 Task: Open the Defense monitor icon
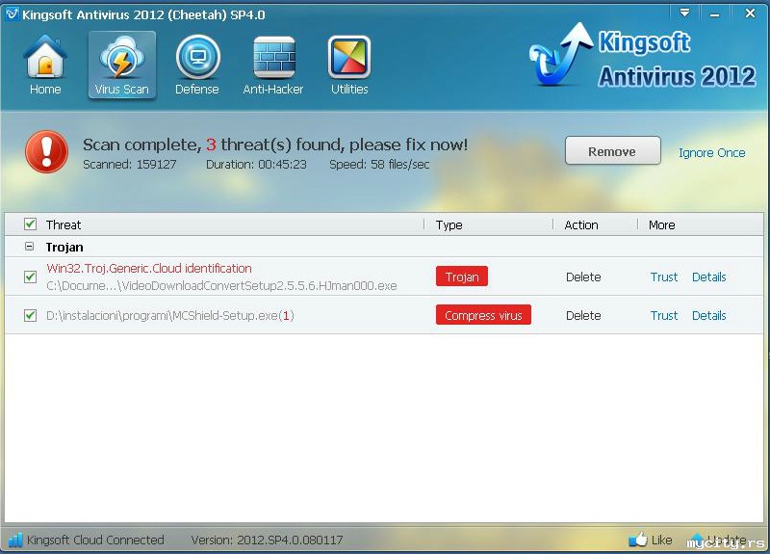[197, 58]
